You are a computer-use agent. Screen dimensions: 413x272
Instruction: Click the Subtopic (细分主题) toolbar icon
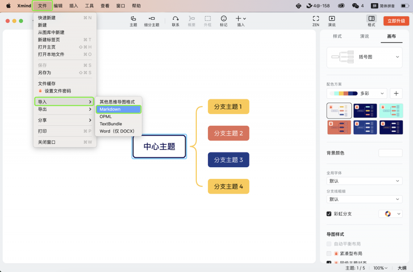tap(152, 19)
